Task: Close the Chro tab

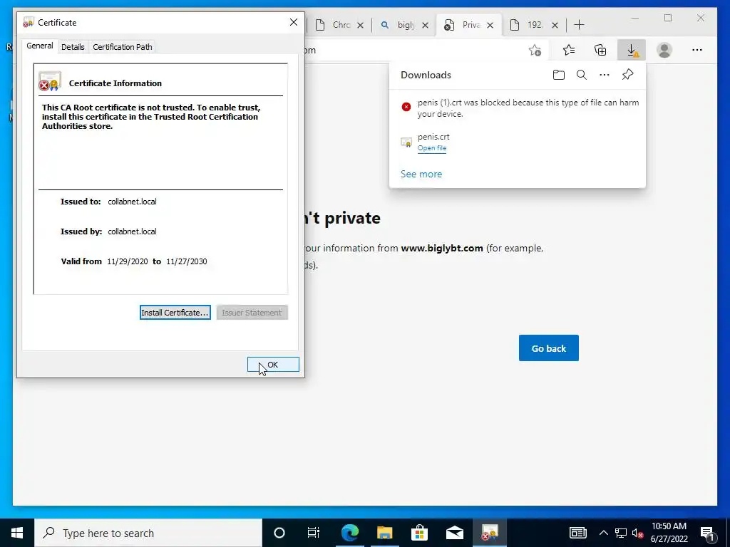Action: coord(360,25)
